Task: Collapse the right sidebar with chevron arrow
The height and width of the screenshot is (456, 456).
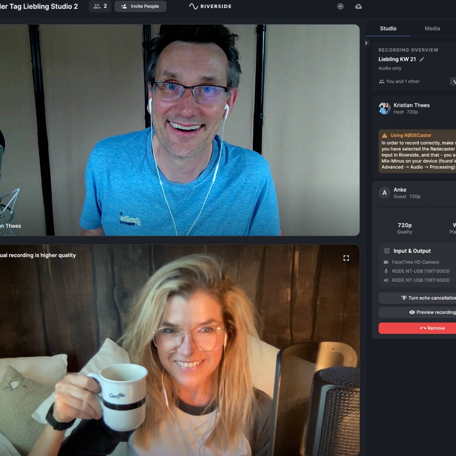Action: pos(366,43)
